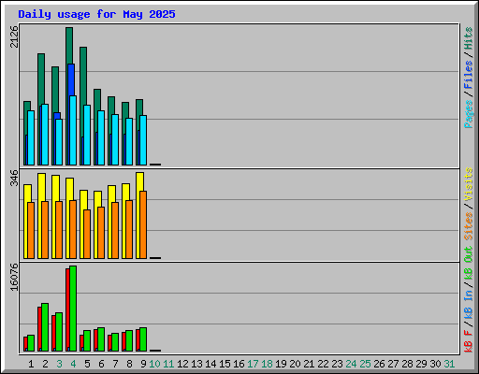Click day 15 on the x-axis
The width and height of the screenshot is (479, 374).
[225, 364]
